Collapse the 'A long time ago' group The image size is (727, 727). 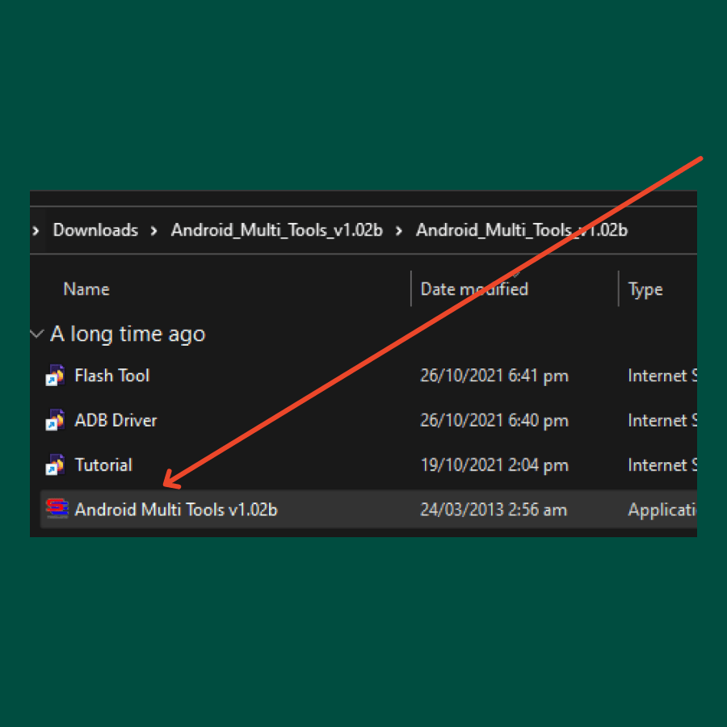point(36,334)
